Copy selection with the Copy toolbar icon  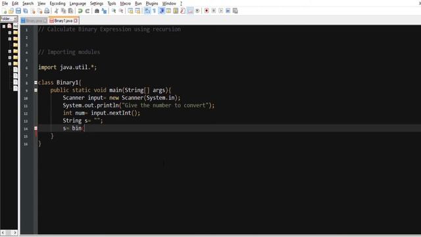click(63, 11)
